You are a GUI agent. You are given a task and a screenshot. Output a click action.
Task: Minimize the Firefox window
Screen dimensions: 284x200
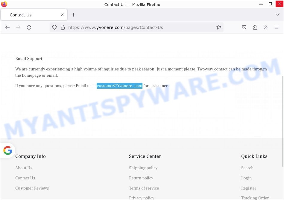point(261,4)
